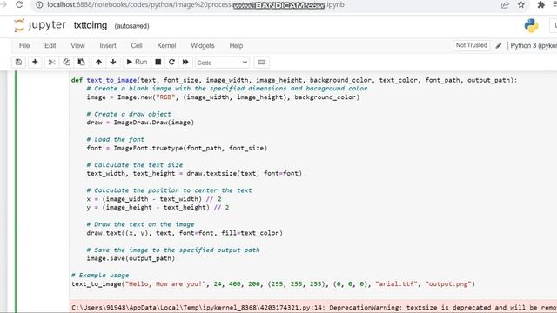Click the Not Trusted button

tap(471, 45)
